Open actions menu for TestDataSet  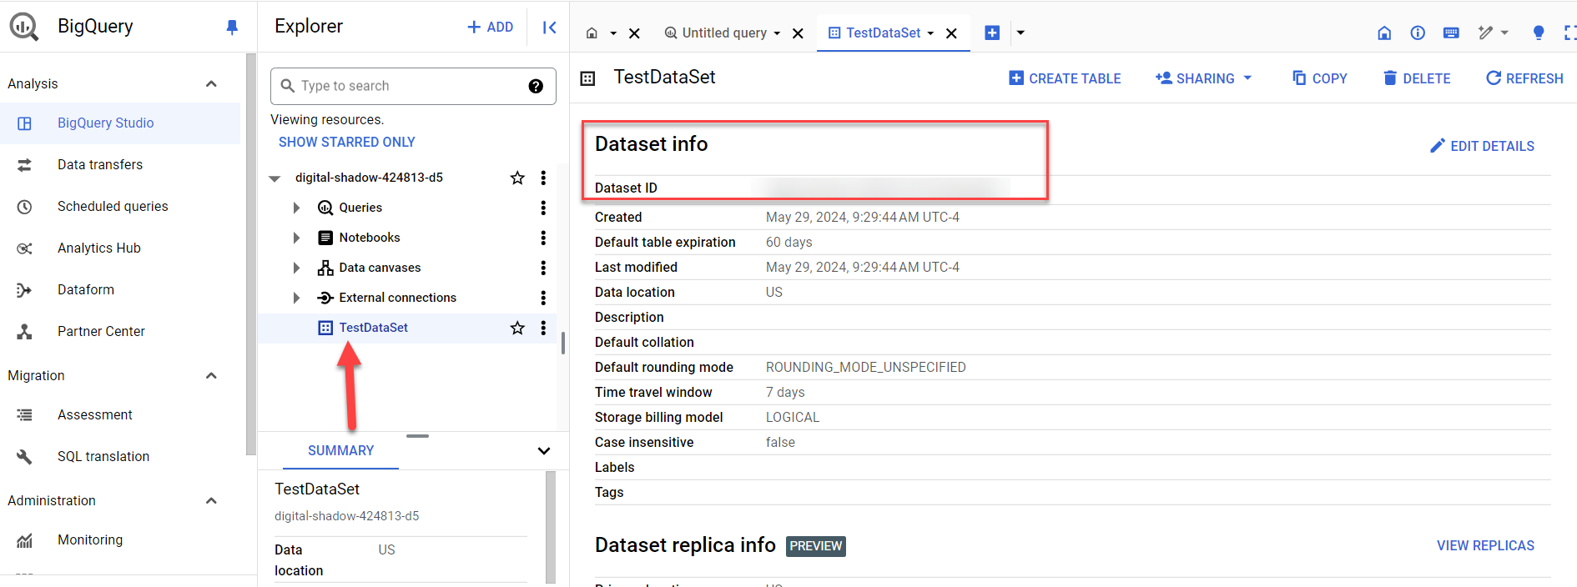pos(543,328)
